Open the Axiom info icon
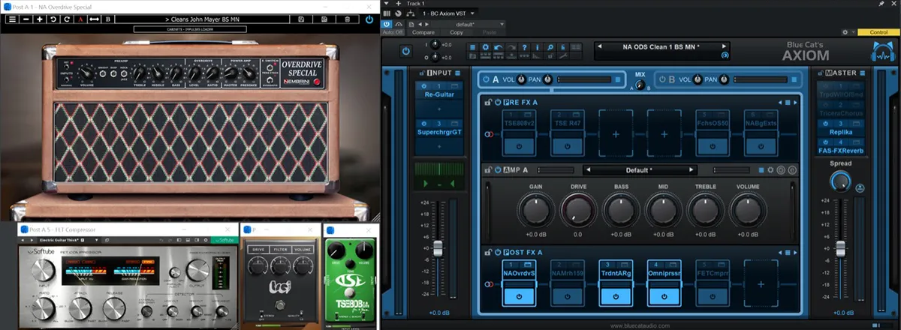The image size is (901, 330). (x=538, y=48)
